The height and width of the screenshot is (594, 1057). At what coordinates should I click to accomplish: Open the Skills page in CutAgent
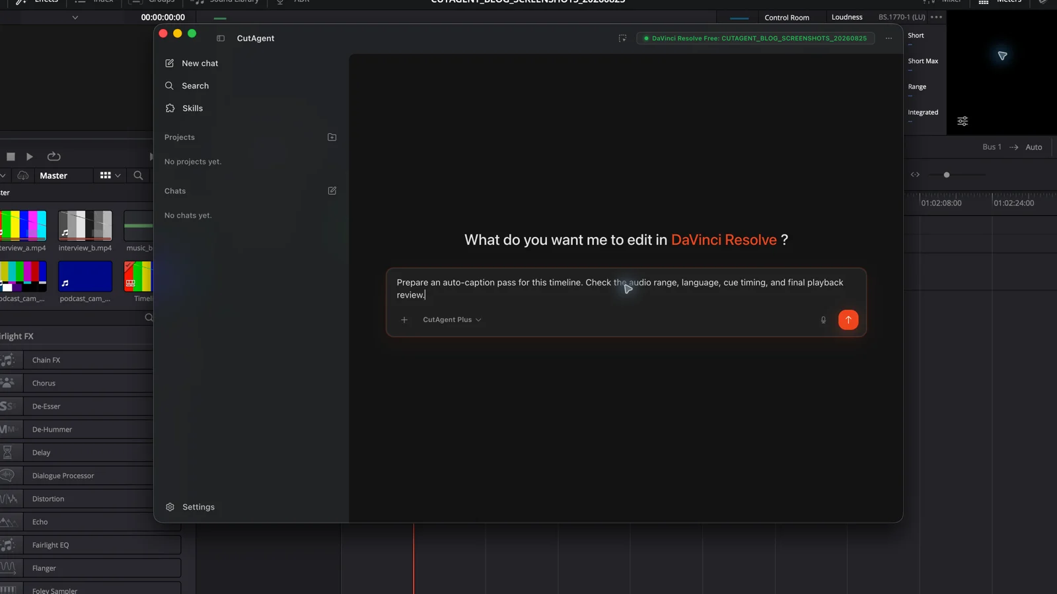tap(184, 108)
